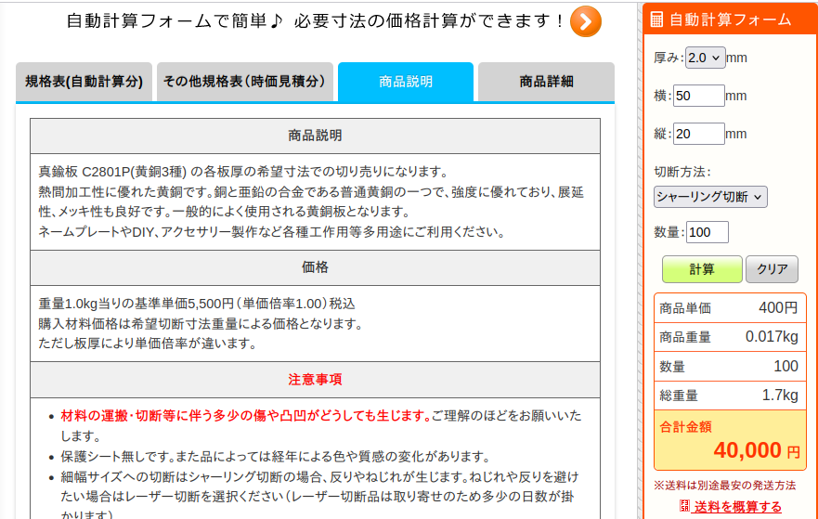
Task: Click the 価格 section heading
Action: tap(315, 267)
